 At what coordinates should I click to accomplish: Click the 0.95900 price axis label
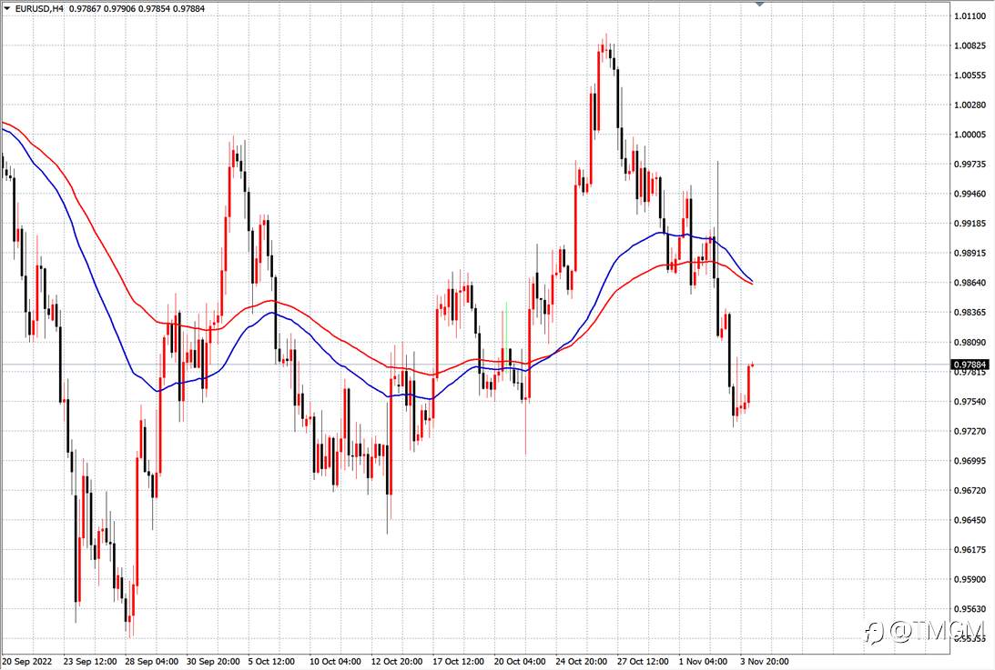tap(970, 579)
